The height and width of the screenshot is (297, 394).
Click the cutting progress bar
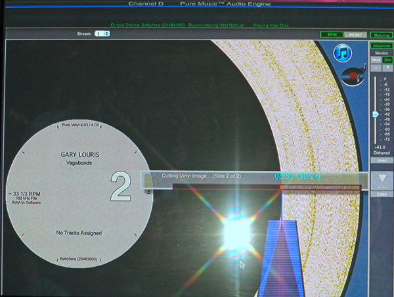tap(267, 187)
